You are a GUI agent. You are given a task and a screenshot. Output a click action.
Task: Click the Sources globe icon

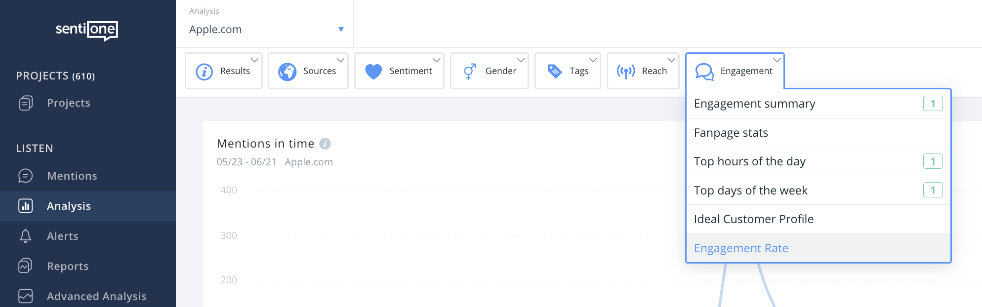coord(287,72)
